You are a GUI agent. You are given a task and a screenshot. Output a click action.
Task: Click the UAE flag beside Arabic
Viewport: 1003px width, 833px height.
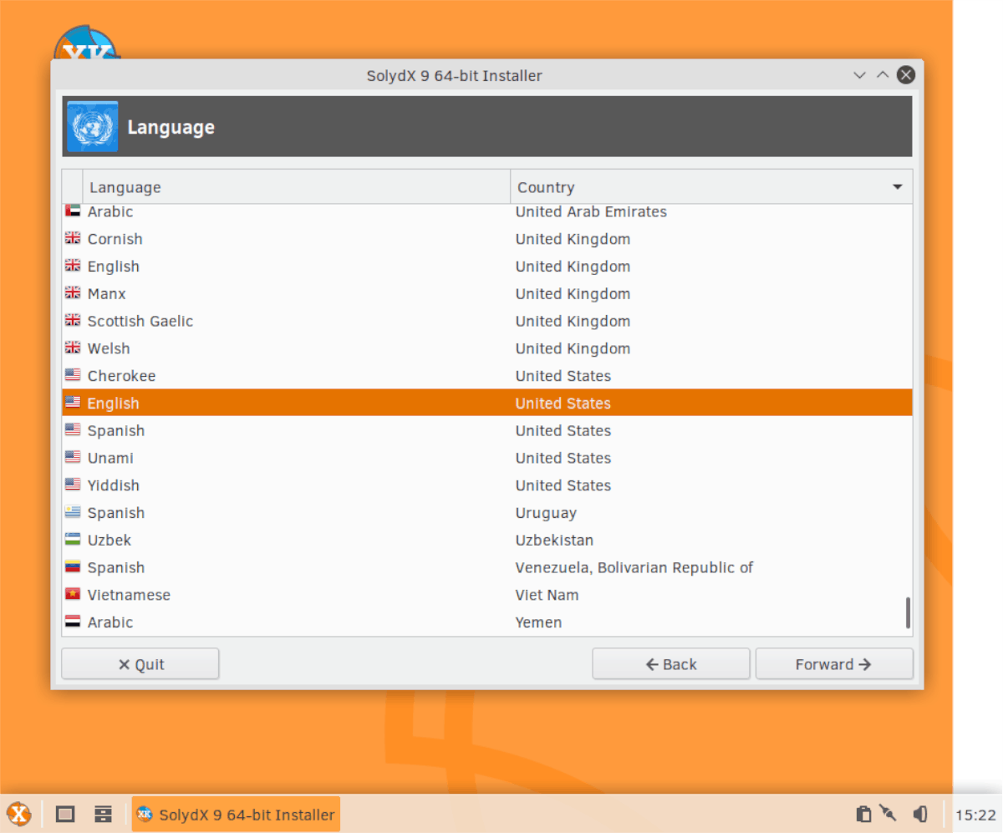[73, 211]
